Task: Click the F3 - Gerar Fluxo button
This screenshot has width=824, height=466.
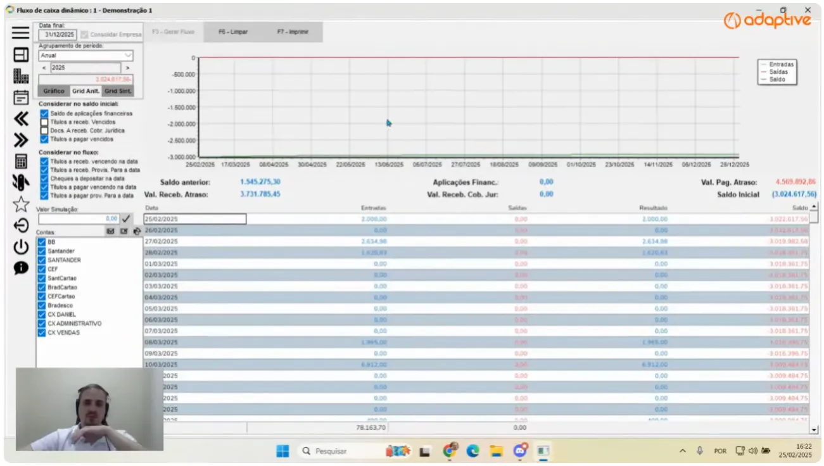Action: click(x=174, y=32)
